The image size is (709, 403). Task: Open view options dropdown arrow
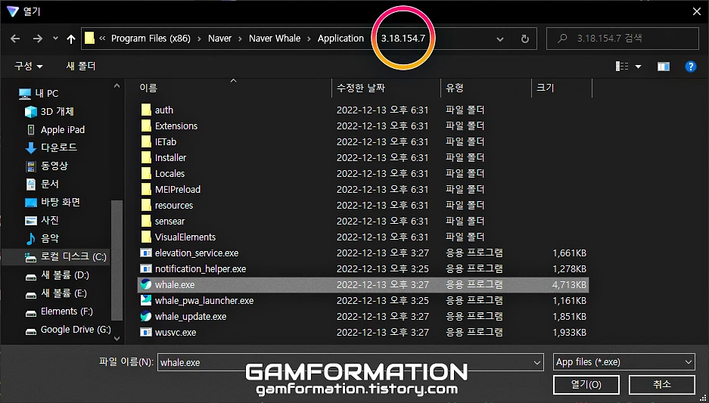tap(639, 67)
